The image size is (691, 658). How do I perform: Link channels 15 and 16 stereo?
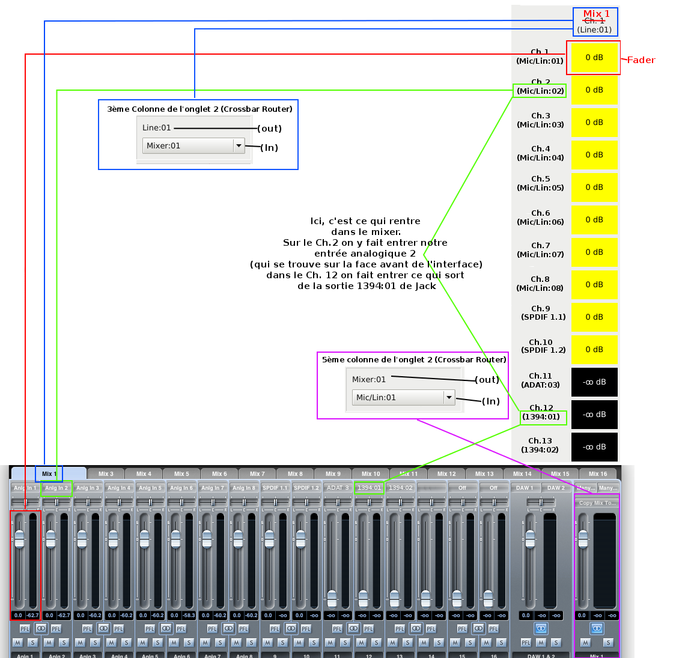pos(478,629)
